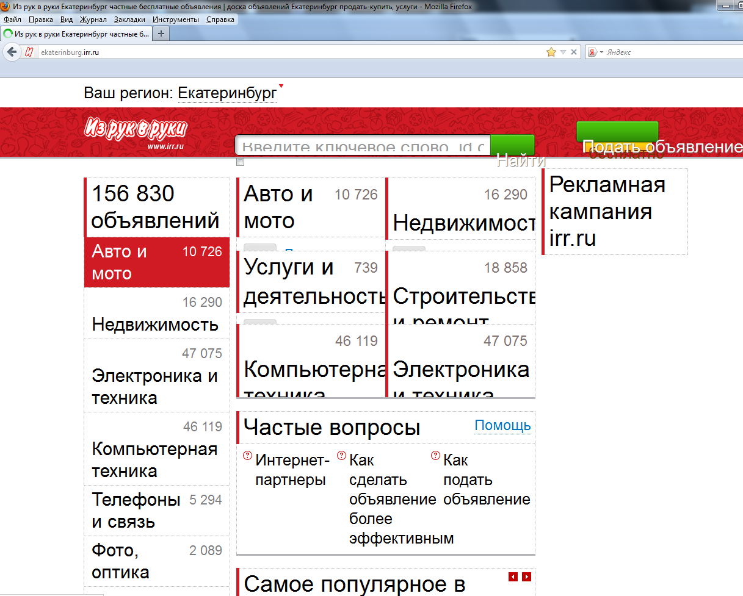The width and height of the screenshot is (743, 596).
Task: Click the 156 830 объявлений heading
Action: 156,207
